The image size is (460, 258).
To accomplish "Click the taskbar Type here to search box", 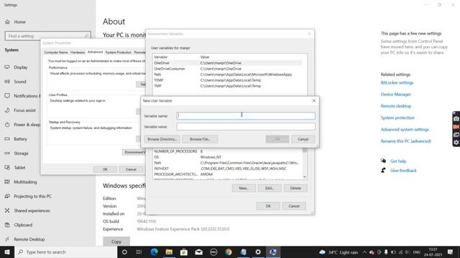I will pyautogui.click(x=66, y=252).
